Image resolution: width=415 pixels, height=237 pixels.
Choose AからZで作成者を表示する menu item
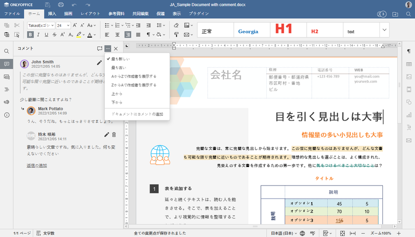(x=133, y=77)
